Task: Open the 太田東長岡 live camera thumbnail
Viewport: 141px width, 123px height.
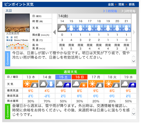Action: click(x=17, y=23)
